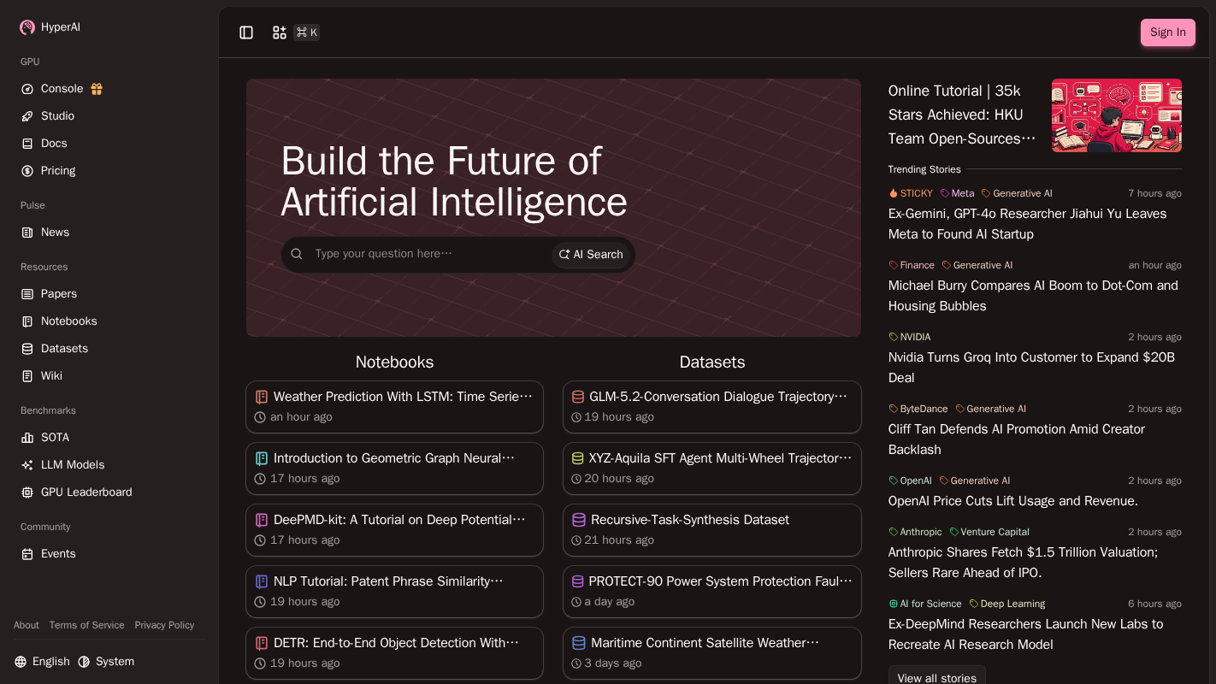Image resolution: width=1216 pixels, height=684 pixels.
Task: Read OpenAI Price Cuts story
Action: 1012,501
